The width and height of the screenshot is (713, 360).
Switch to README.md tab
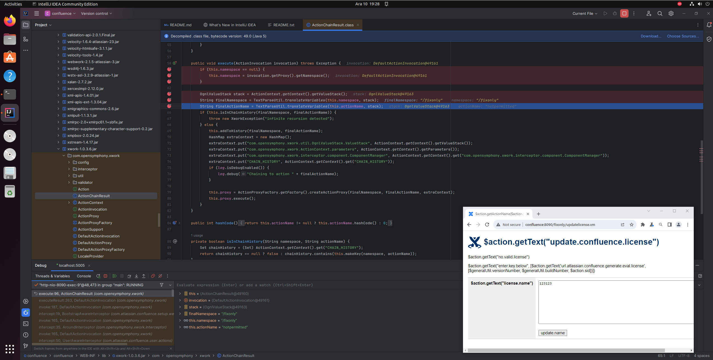pyautogui.click(x=178, y=25)
